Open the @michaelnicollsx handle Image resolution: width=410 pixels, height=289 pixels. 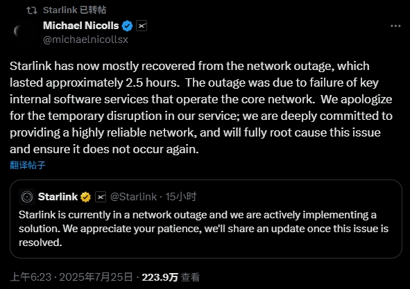(85, 40)
